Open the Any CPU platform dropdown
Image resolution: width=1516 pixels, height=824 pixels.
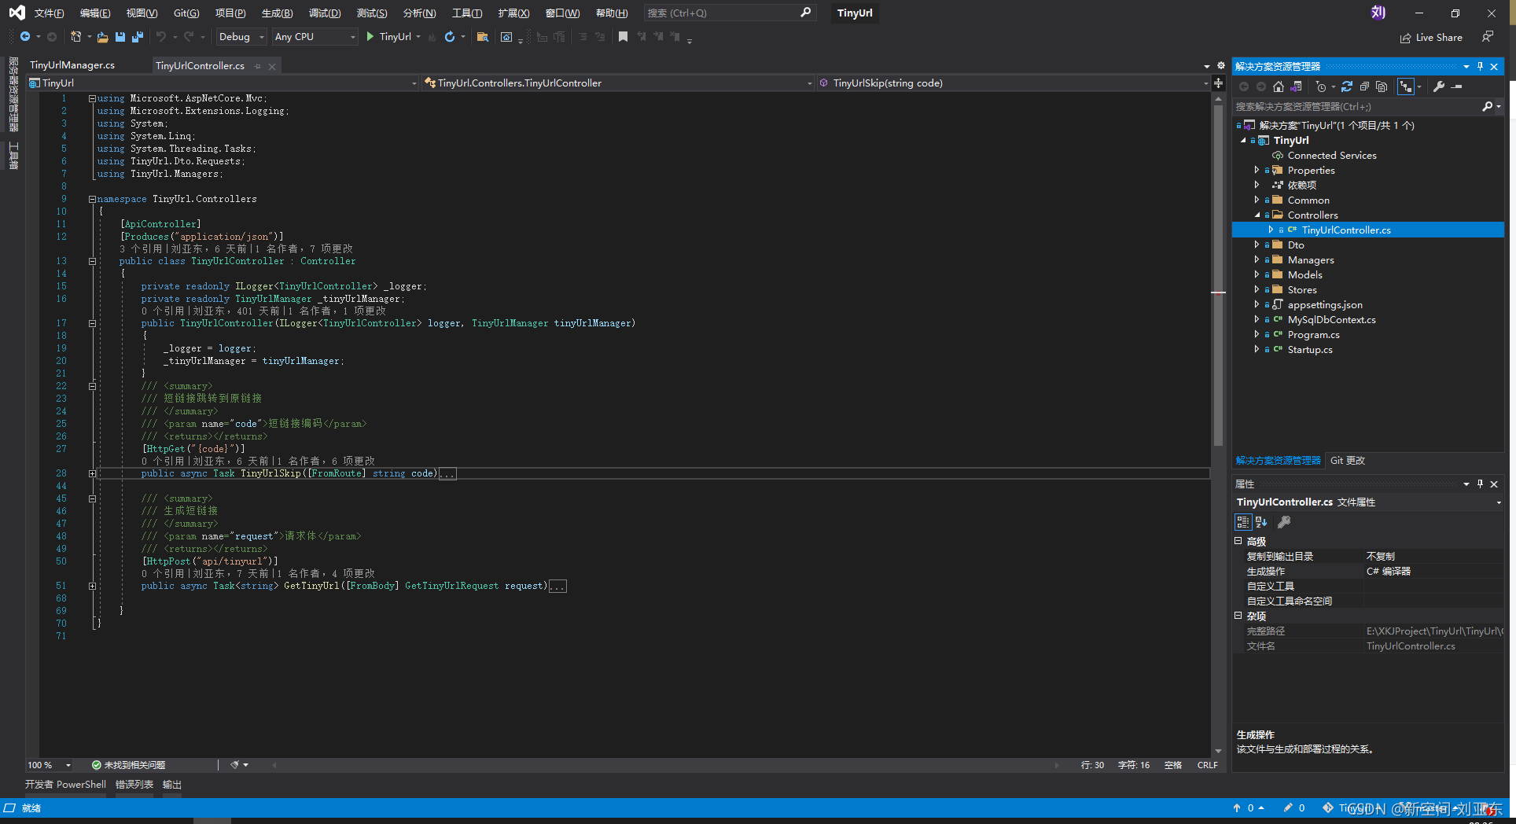pyautogui.click(x=351, y=36)
